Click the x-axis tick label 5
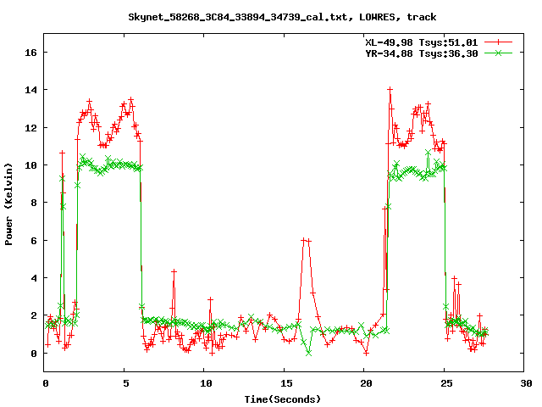 point(125,383)
